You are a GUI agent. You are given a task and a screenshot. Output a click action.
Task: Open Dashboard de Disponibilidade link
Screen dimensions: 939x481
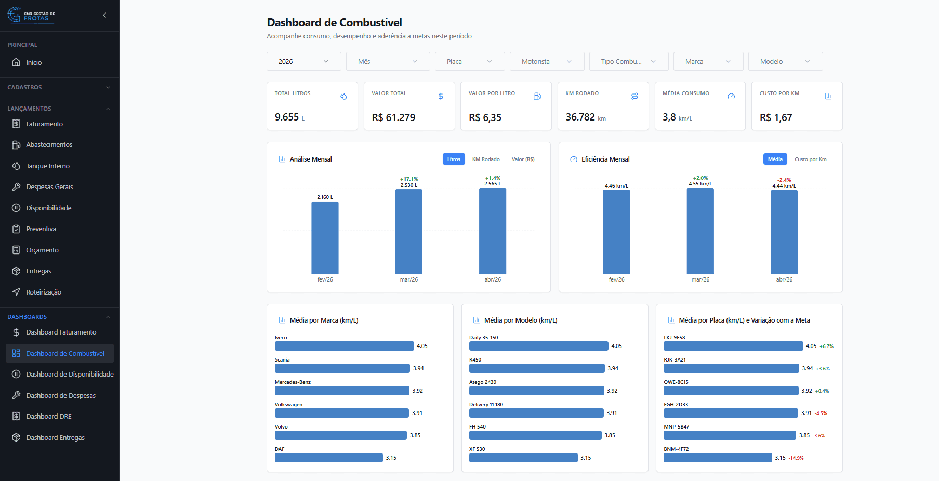tap(59, 374)
